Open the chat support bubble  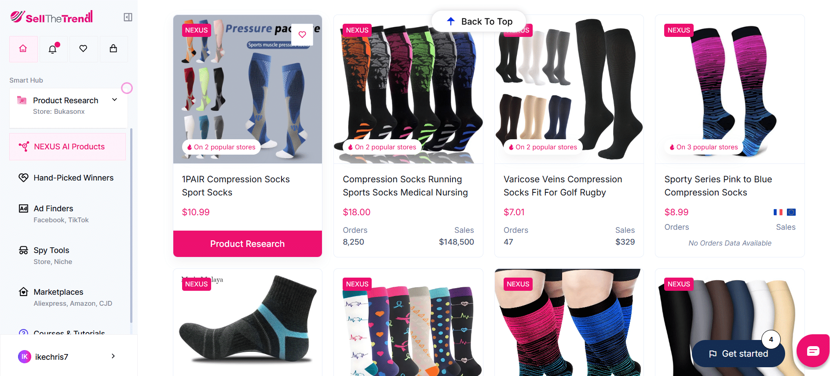click(813, 351)
